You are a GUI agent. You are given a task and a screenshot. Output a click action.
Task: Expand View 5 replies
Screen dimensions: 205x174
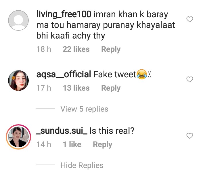84,109
